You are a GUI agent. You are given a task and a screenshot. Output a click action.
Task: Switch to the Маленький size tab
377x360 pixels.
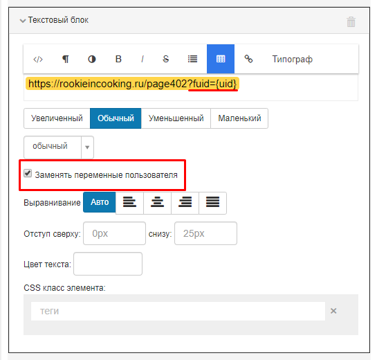tap(239, 118)
